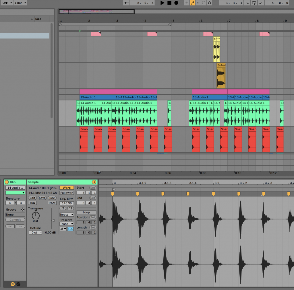Toggle HiQ mode on the clip
Viewport: 294px width, 290px height.
(x=32, y=203)
